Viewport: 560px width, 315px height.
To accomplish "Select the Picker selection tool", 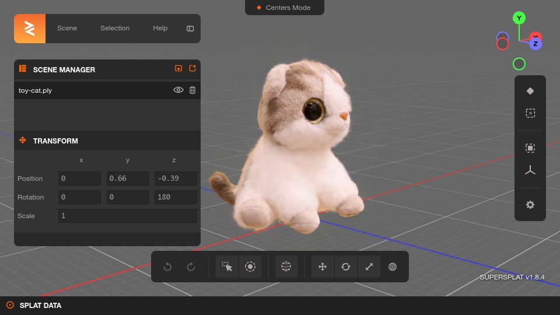I will tap(227, 267).
